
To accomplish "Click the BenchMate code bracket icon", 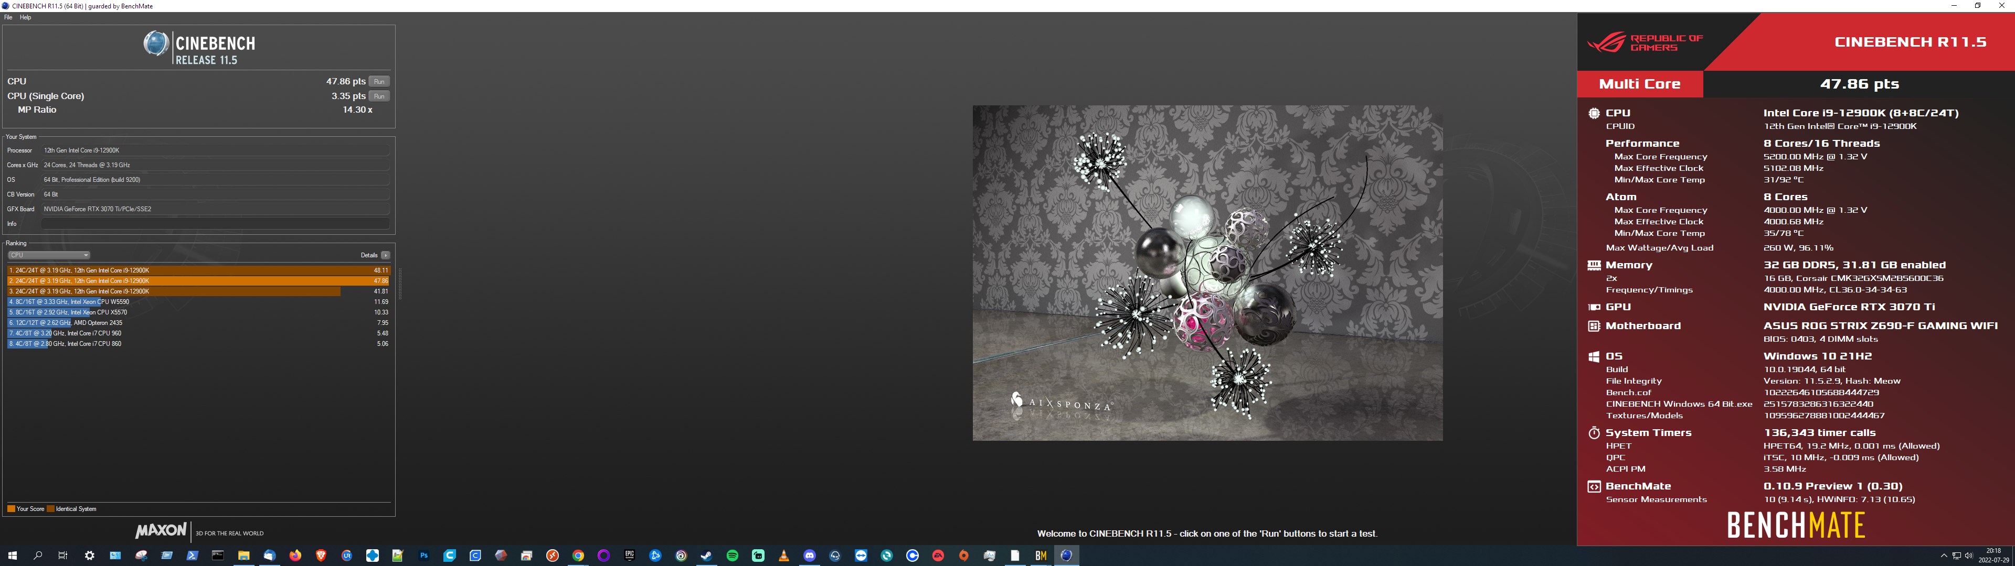I will click(1594, 486).
